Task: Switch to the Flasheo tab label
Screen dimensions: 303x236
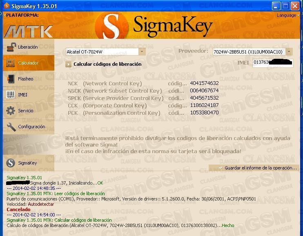Action: [25, 79]
